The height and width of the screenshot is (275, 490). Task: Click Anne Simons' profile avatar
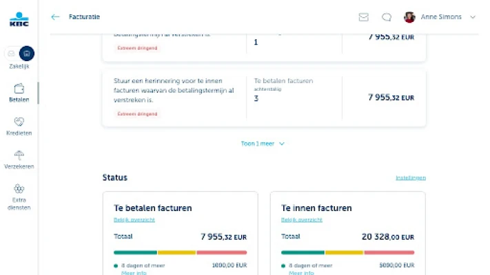tap(409, 17)
